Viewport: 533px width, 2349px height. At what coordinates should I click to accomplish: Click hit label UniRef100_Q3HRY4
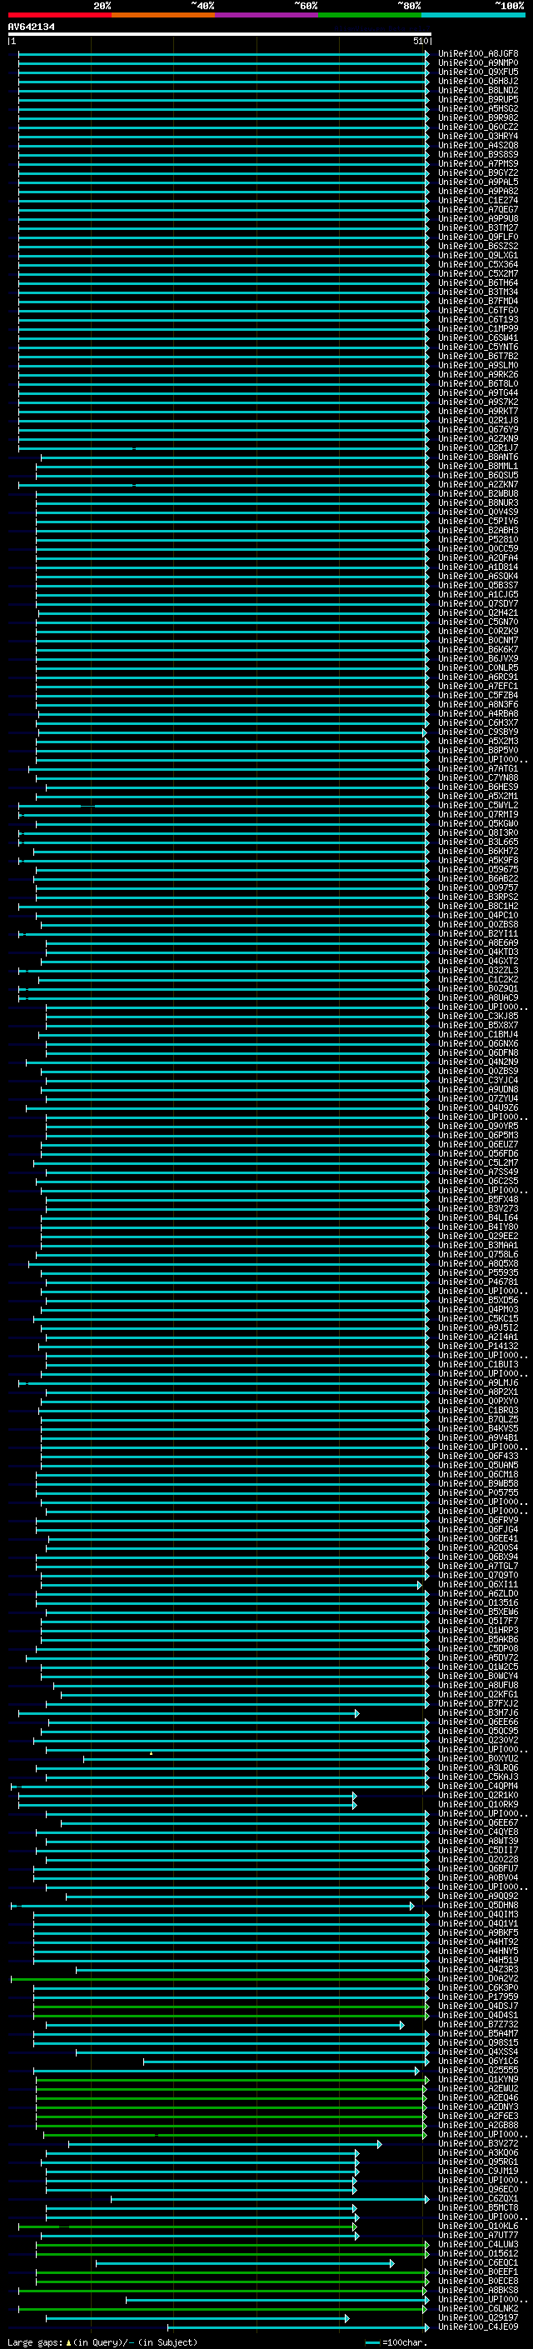coord(477,136)
